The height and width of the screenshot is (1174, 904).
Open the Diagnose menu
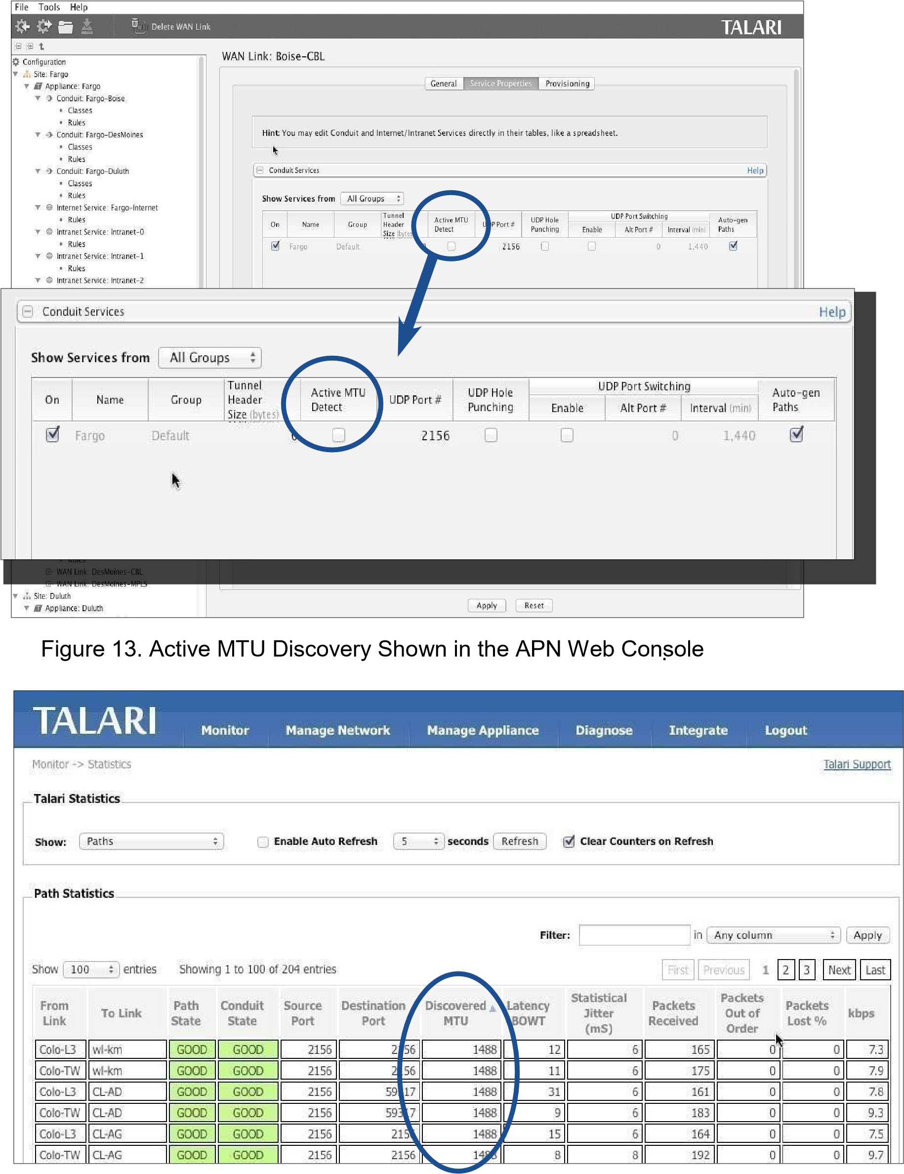pyautogui.click(x=604, y=730)
